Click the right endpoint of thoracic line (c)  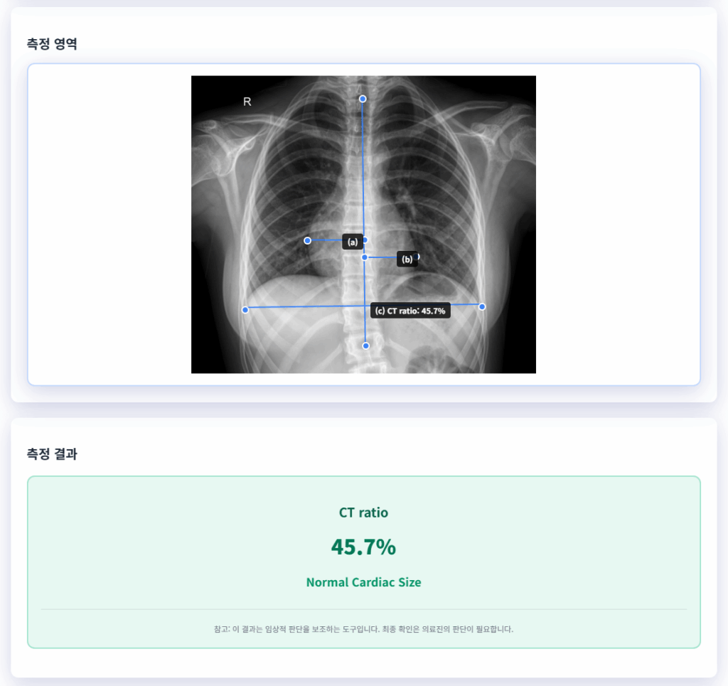[482, 306]
